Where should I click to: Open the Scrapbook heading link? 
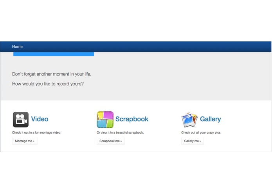[x=132, y=119]
